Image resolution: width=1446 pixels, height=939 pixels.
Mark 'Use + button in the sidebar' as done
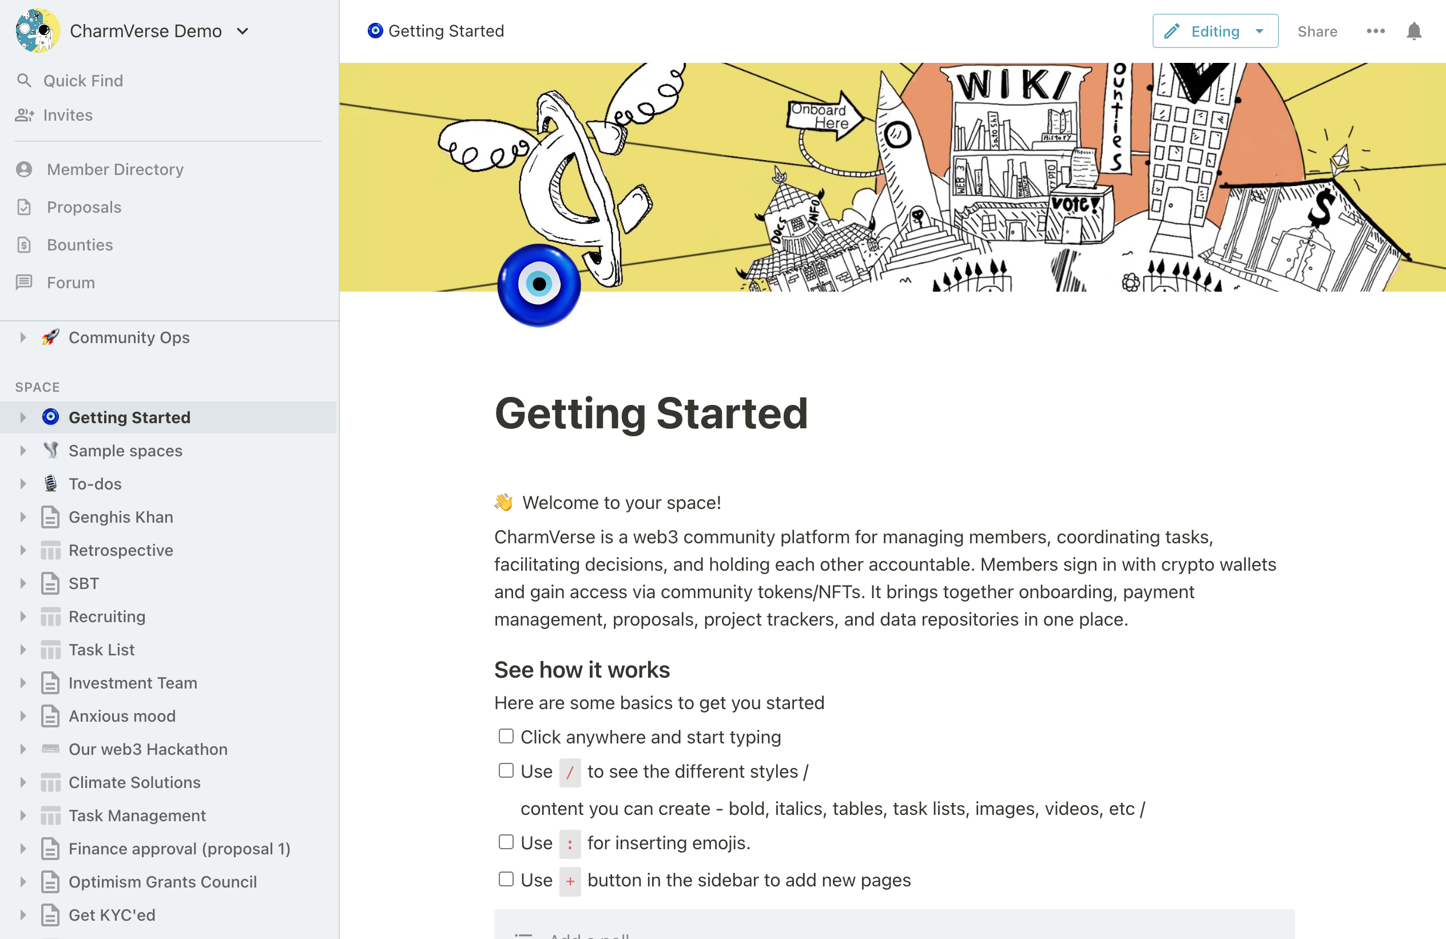point(506,880)
